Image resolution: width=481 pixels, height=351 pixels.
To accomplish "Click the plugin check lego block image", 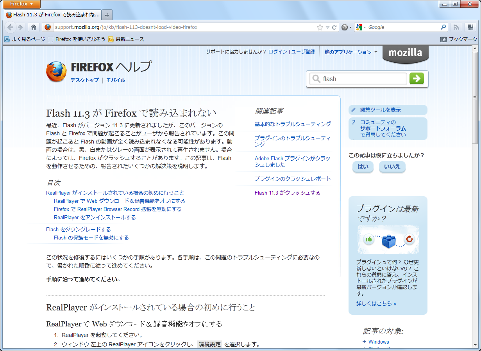I will tap(388, 239).
